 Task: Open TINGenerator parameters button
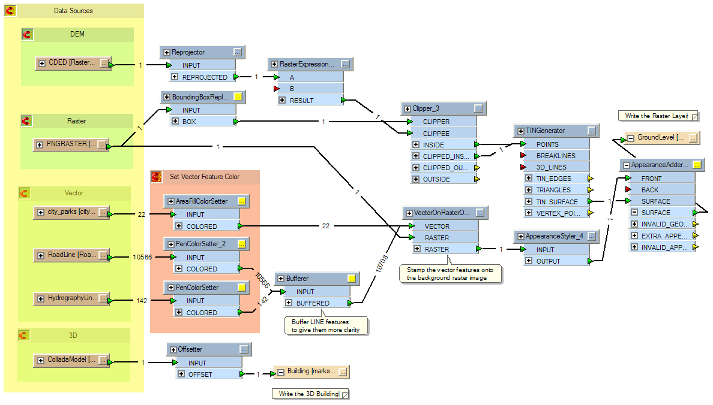tap(591, 131)
